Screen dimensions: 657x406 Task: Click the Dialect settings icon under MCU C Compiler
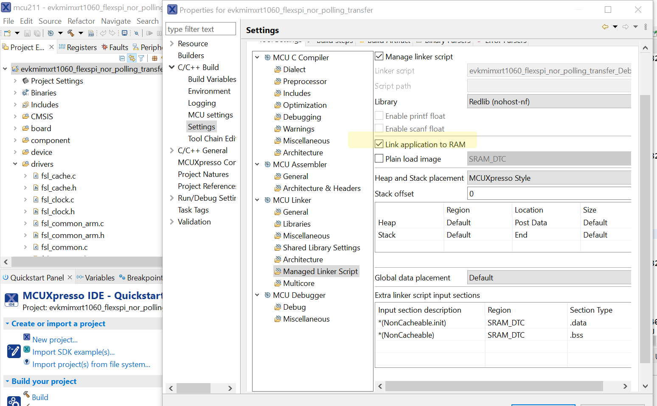coord(278,69)
